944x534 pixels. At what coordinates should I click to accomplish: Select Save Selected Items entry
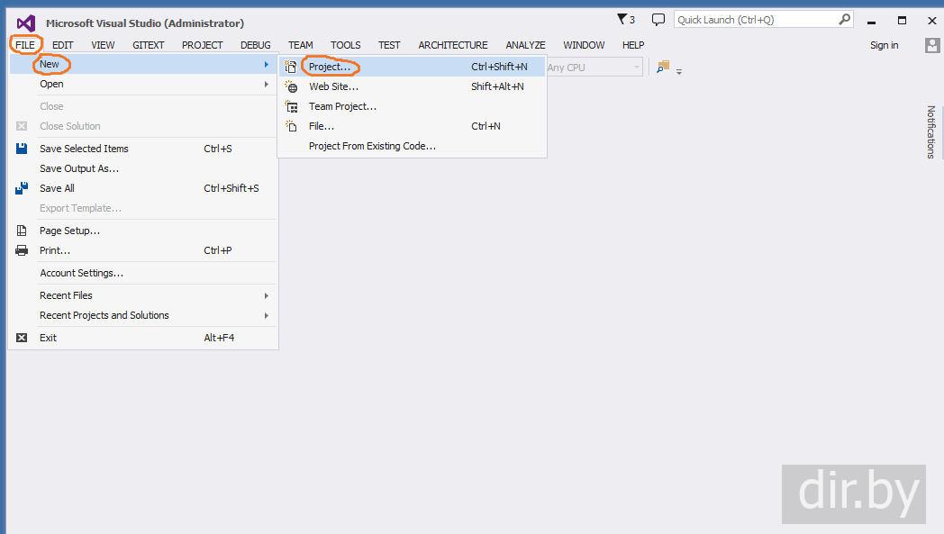[143, 149]
